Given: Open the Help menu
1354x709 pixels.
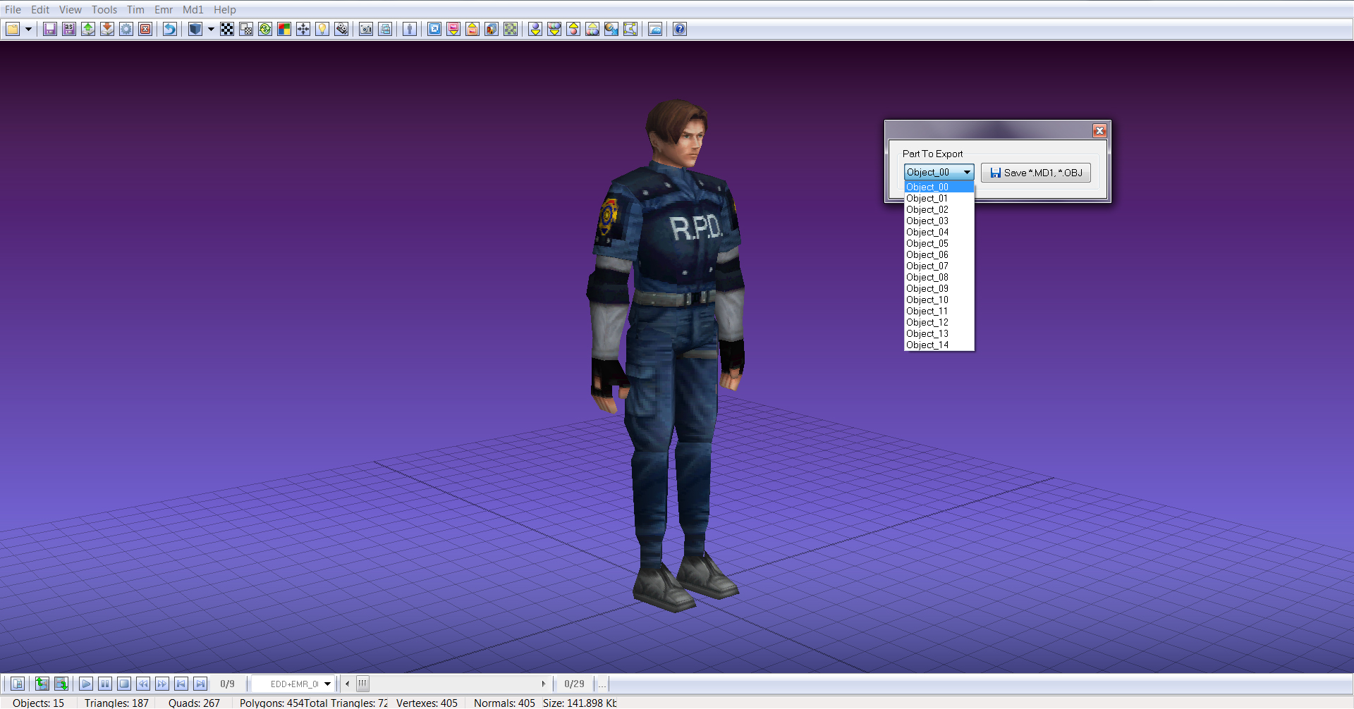Looking at the screenshot, I should 225,9.
